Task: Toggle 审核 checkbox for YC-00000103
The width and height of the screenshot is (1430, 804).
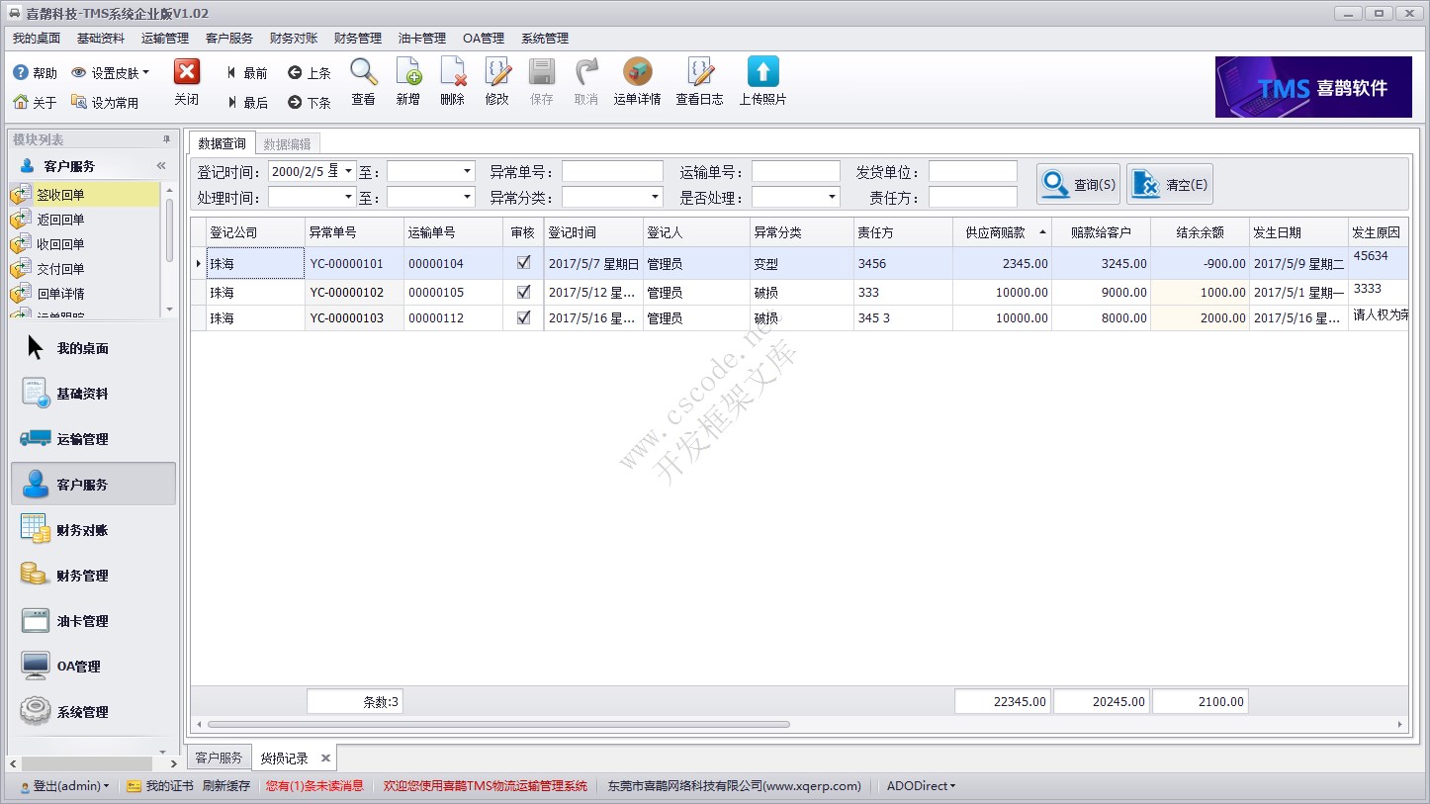Action: [523, 317]
